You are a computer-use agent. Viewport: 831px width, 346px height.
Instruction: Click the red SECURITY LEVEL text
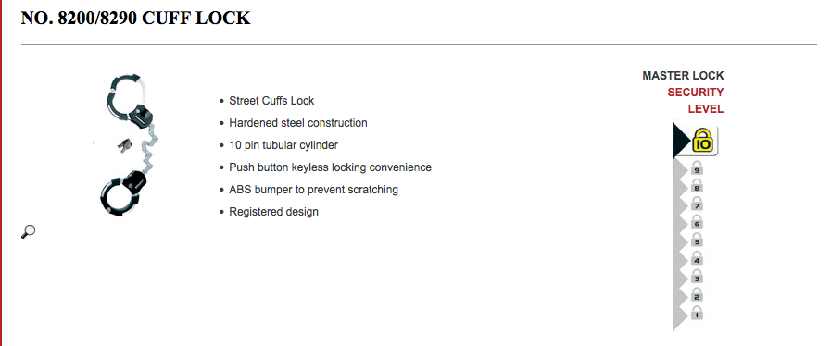tap(696, 101)
